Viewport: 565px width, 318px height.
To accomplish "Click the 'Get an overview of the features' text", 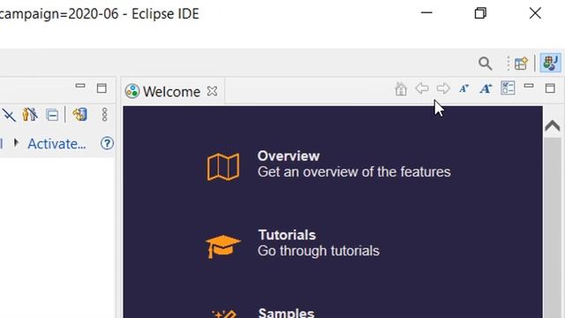I will coord(354,172).
